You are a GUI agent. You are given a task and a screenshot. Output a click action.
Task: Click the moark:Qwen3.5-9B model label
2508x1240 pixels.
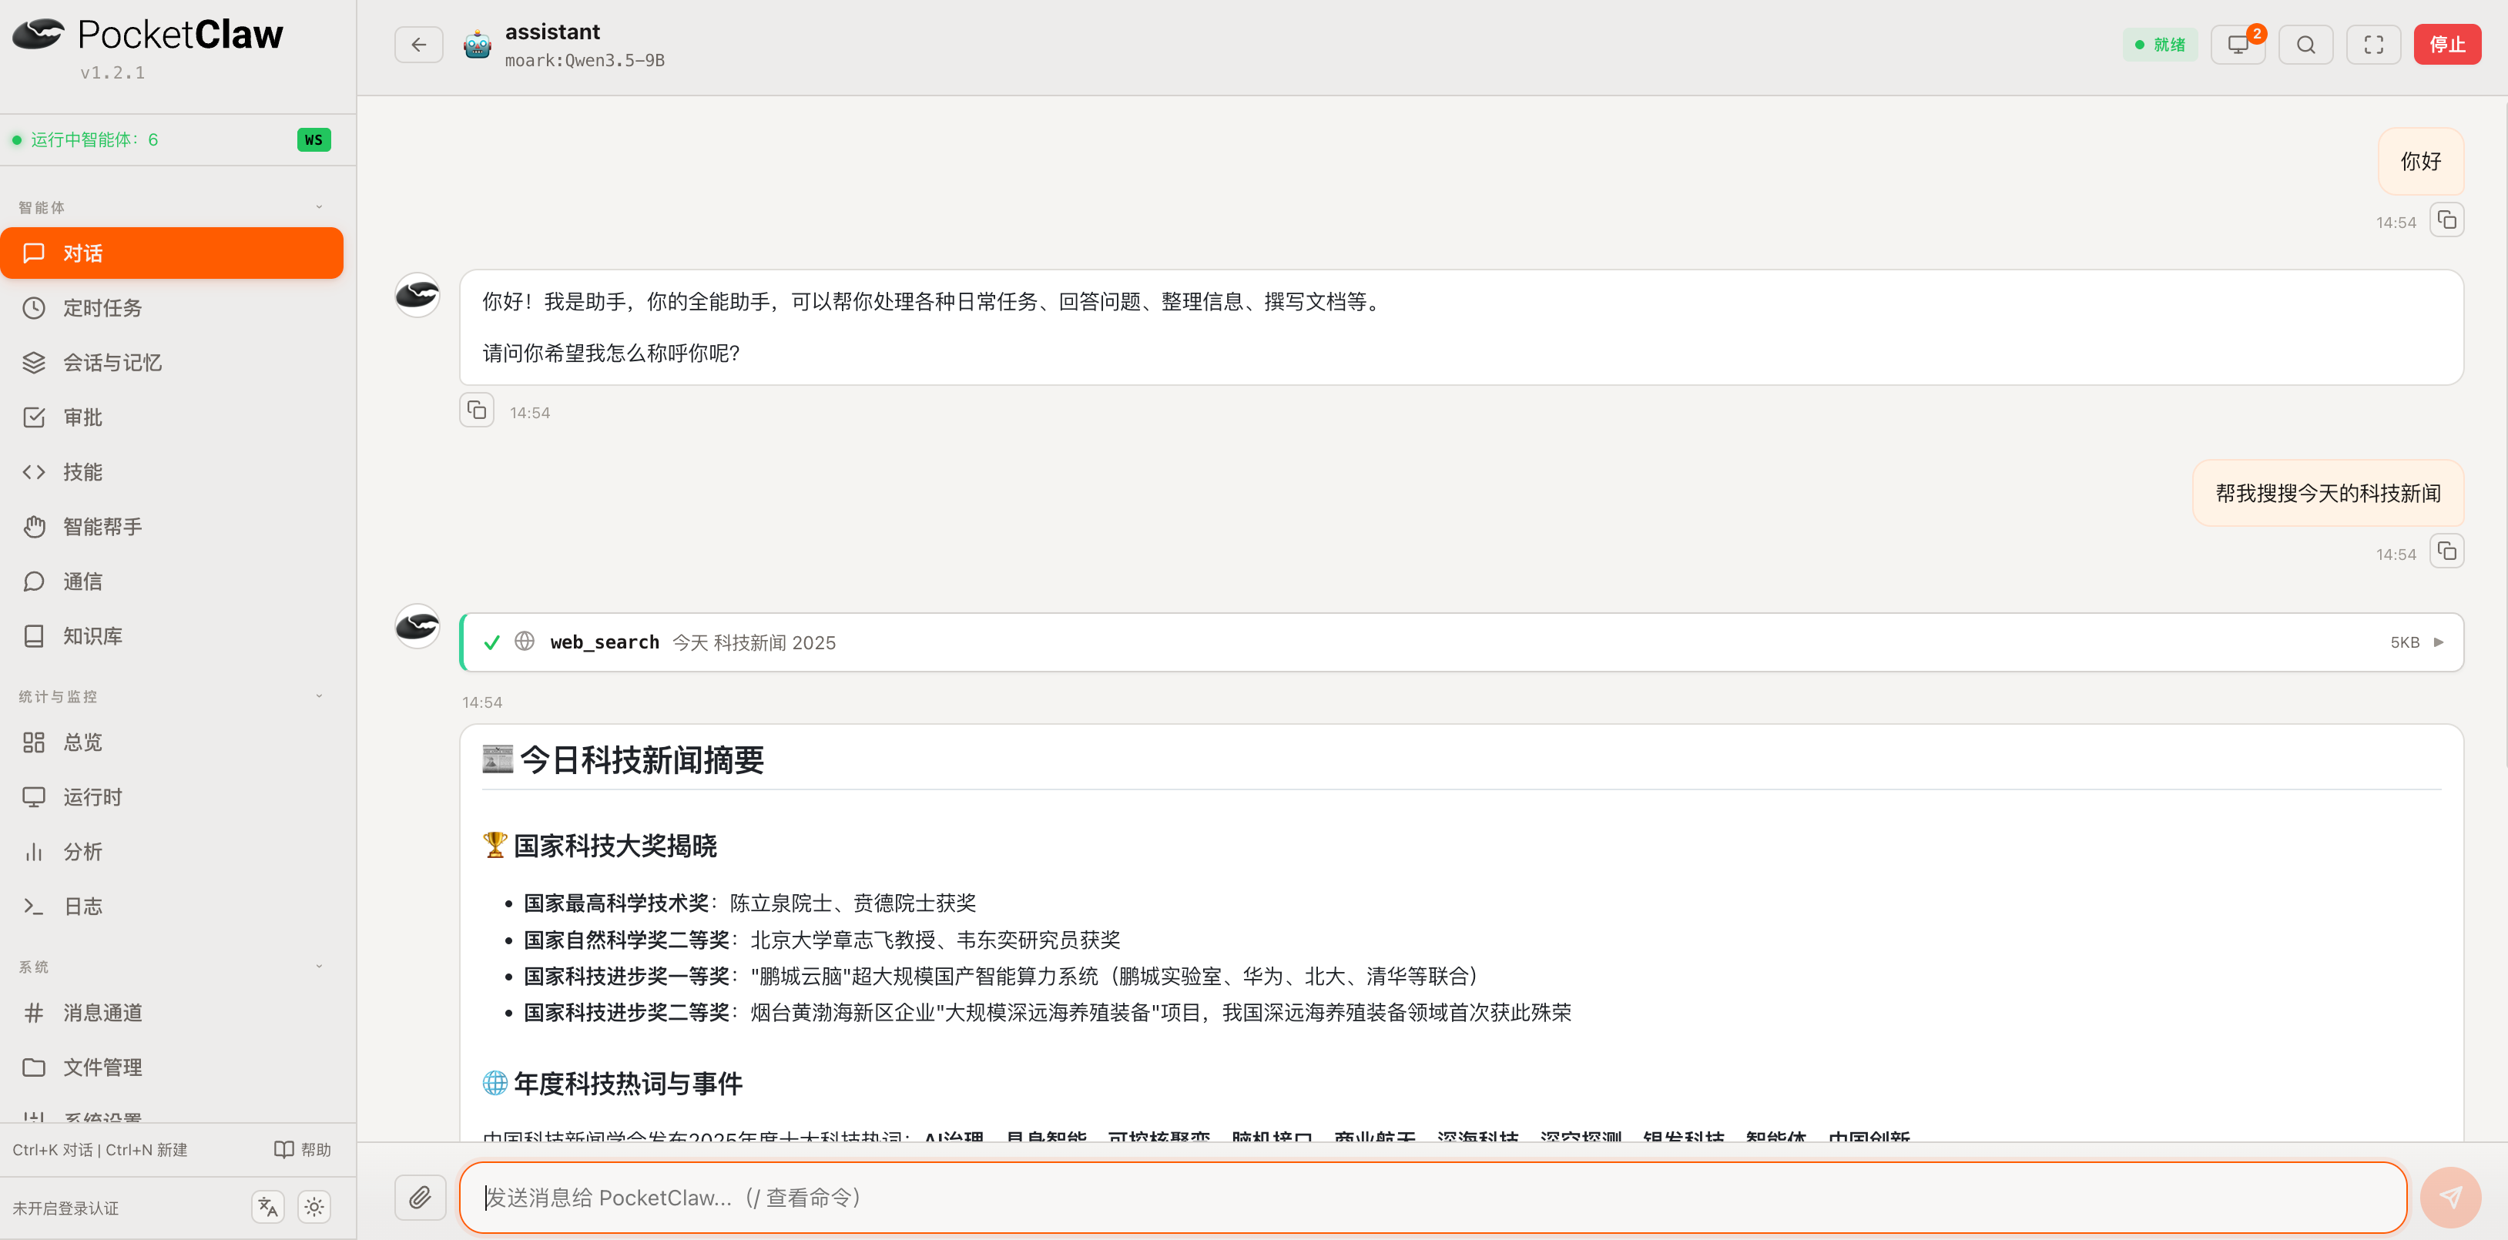pyautogui.click(x=585, y=60)
